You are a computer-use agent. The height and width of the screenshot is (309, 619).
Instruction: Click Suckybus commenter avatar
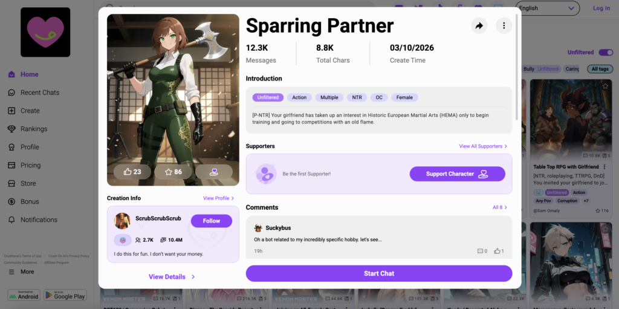258,228
